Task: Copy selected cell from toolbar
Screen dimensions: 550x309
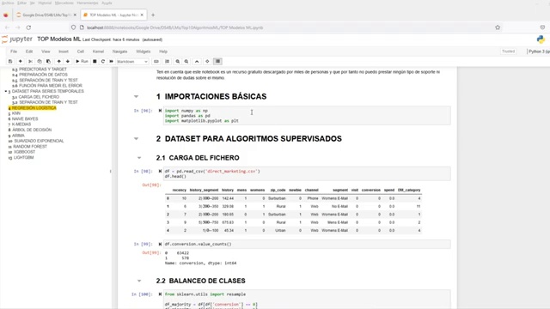Action: coord(40,61)
